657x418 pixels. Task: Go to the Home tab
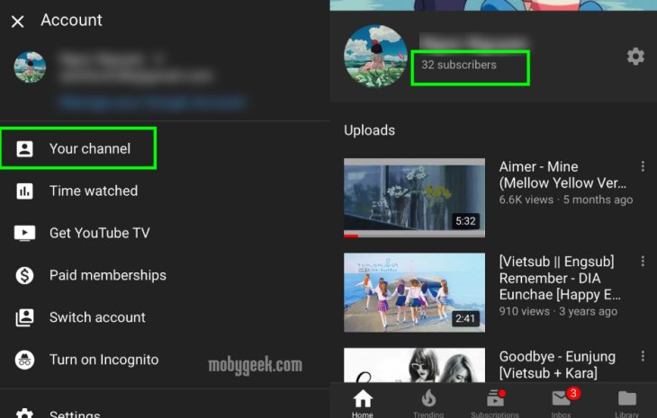[363, 401]
